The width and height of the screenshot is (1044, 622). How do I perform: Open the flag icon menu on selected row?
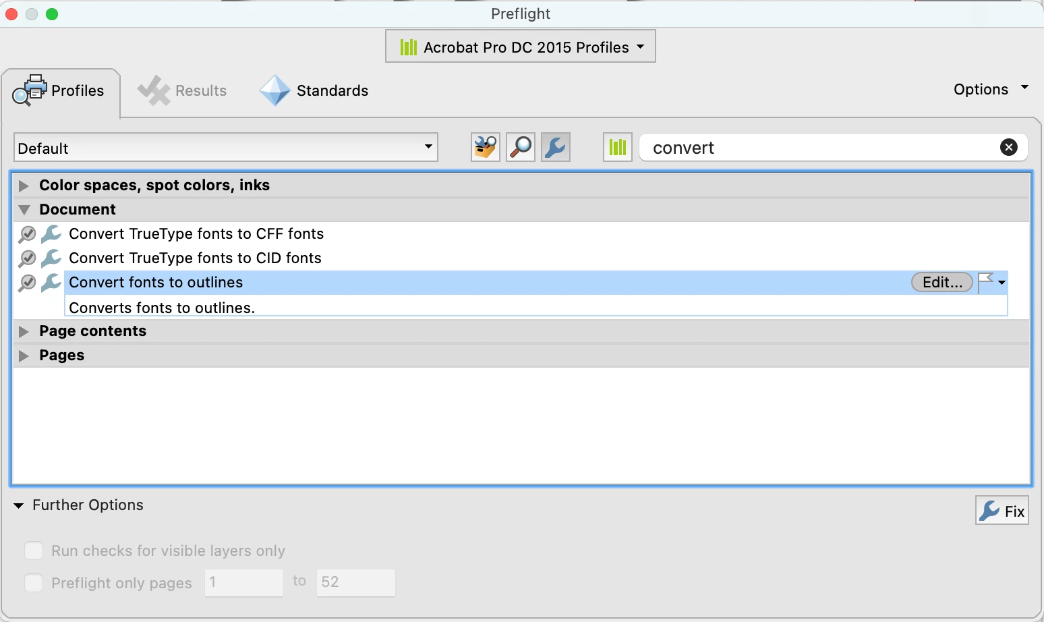pyautogui.click(x=992, y=282)
